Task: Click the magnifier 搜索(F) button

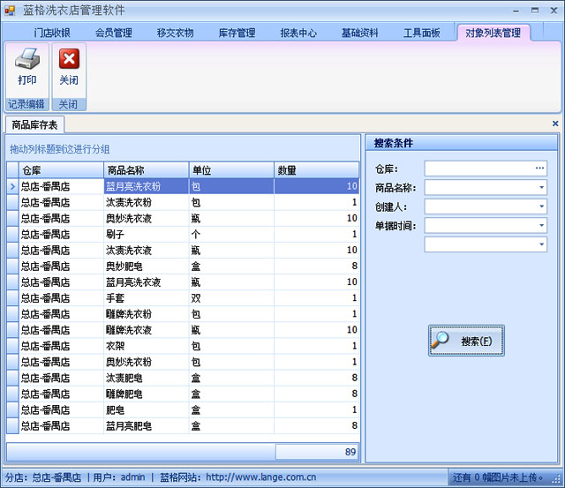Action: pyautogui.click(x=466, y=341)
